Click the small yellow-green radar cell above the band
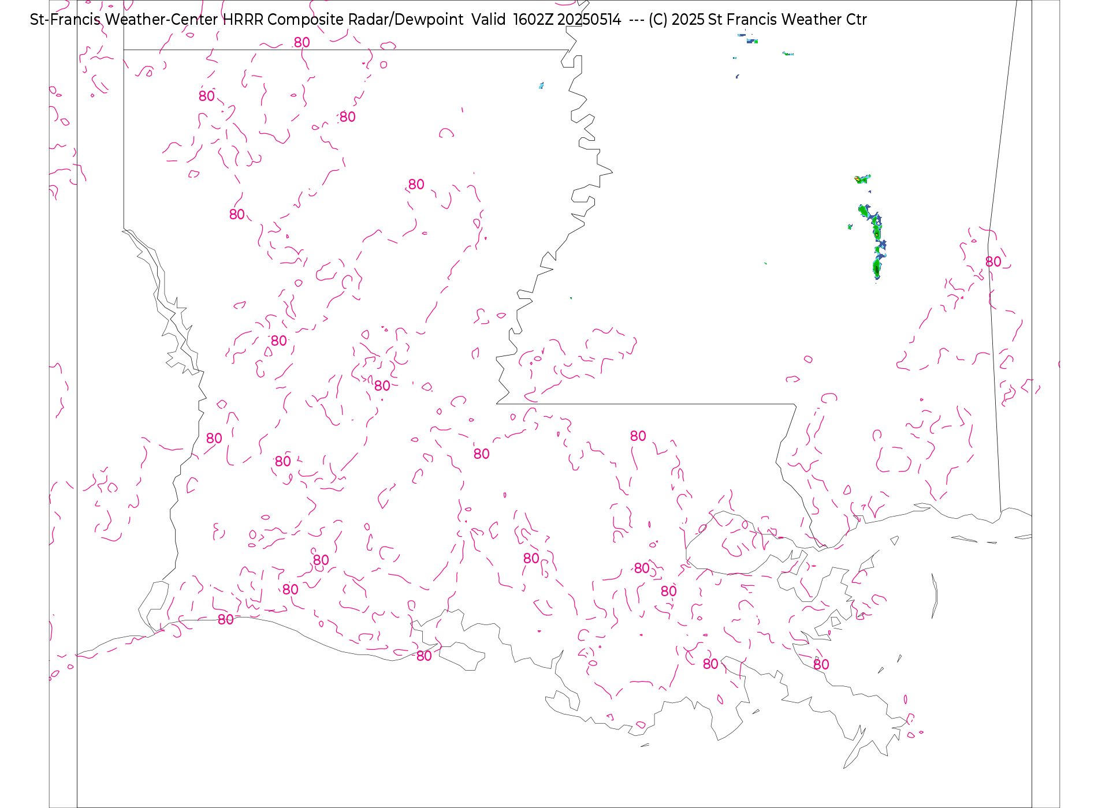Screen dimensions: 1109x808 point(862,179)
